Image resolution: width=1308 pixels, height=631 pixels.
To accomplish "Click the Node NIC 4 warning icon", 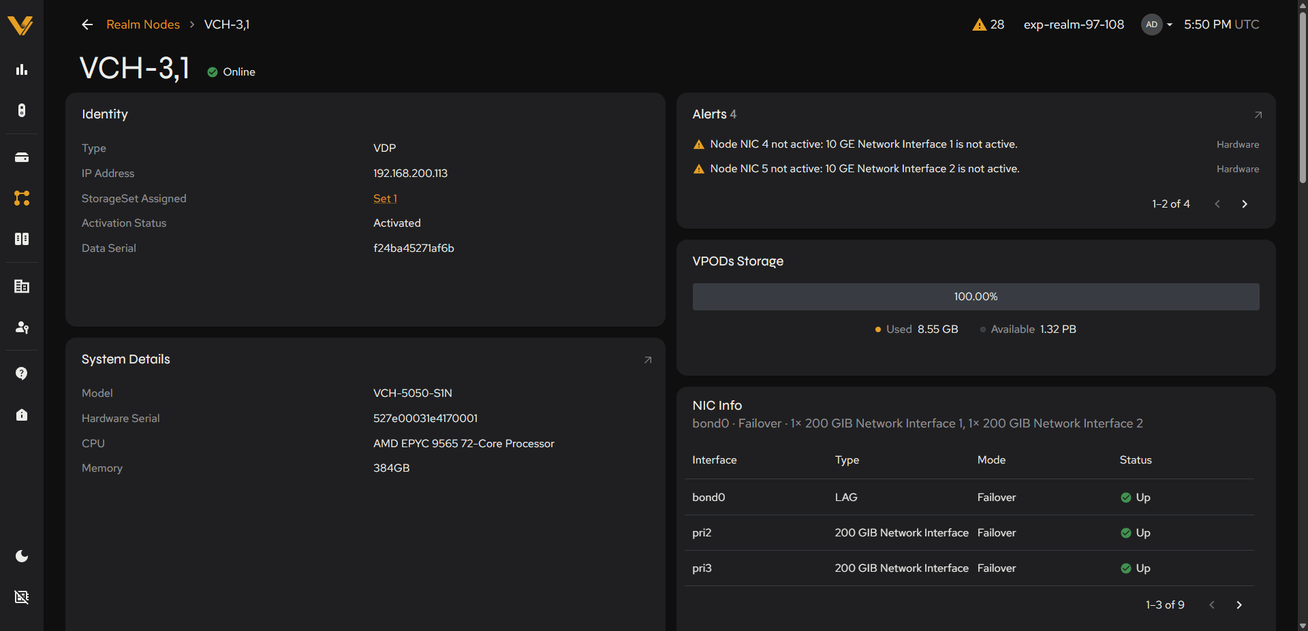I will (698, 144).
